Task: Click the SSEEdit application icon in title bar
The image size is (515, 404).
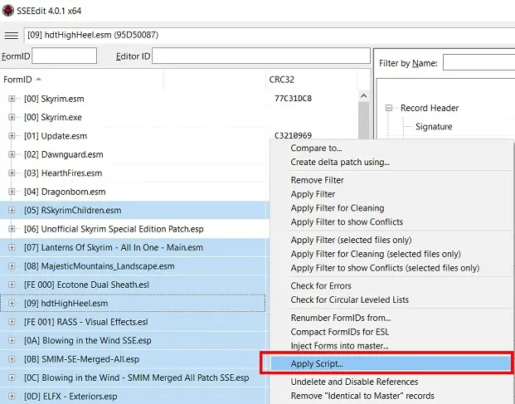Action: tap(8, 11)
